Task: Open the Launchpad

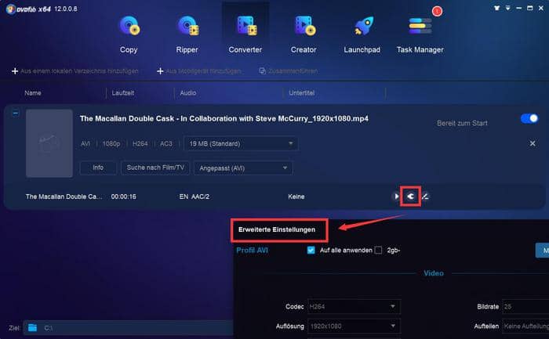Action: [x=362, y=34]
